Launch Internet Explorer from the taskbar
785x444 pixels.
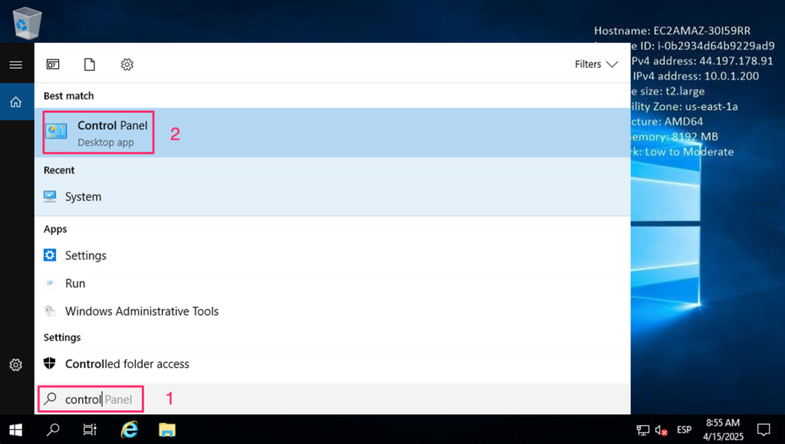coord(129,429)
